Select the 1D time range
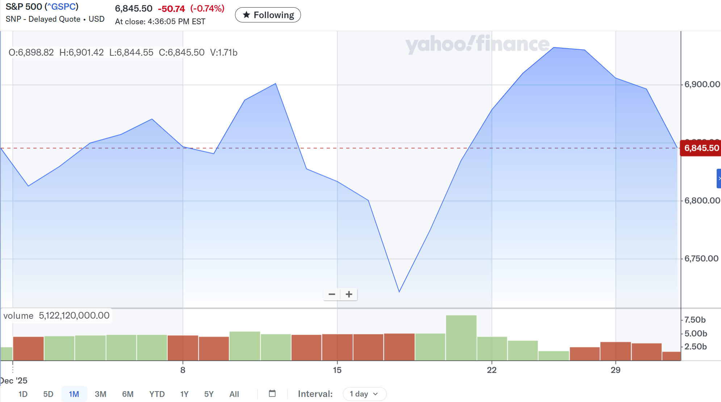Image resolution: width=721 pixels, height=402 pixels. (x=23, y=394)
